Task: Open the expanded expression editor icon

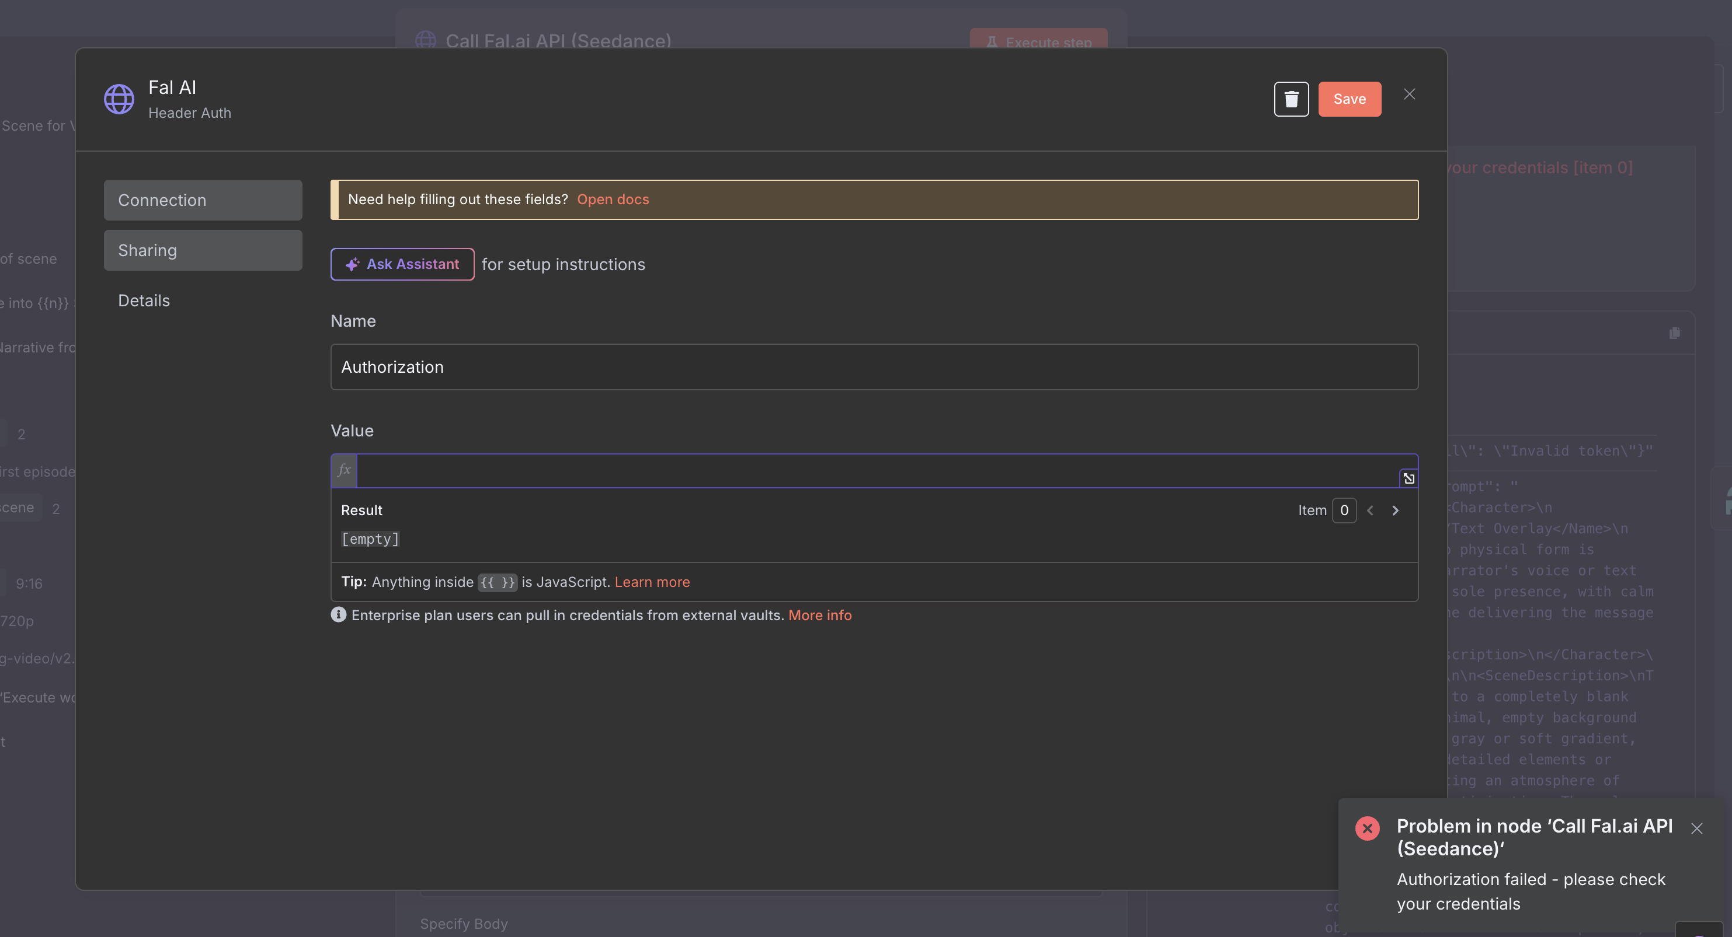Action: point(1408,478)
